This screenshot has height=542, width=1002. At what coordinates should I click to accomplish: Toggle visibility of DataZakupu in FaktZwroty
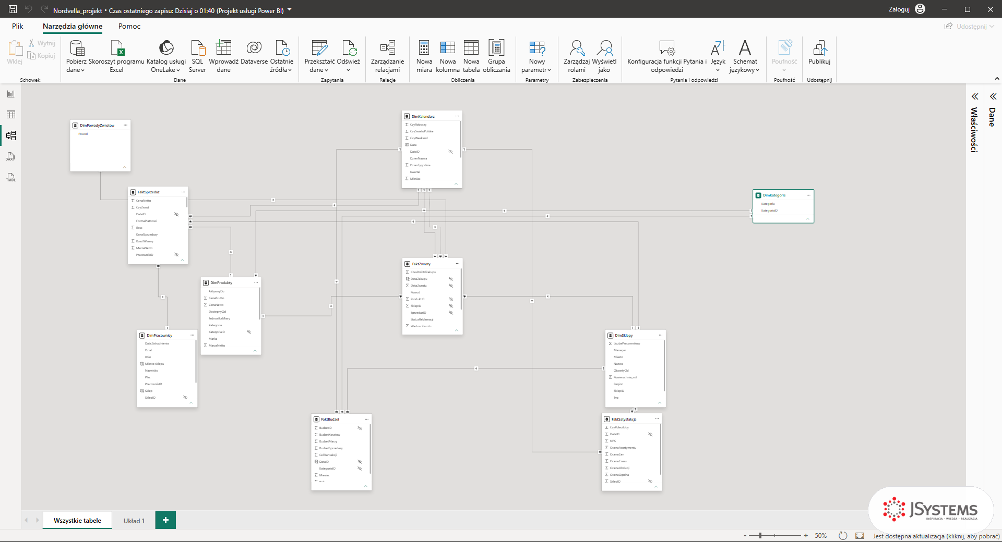pos(451,279)
